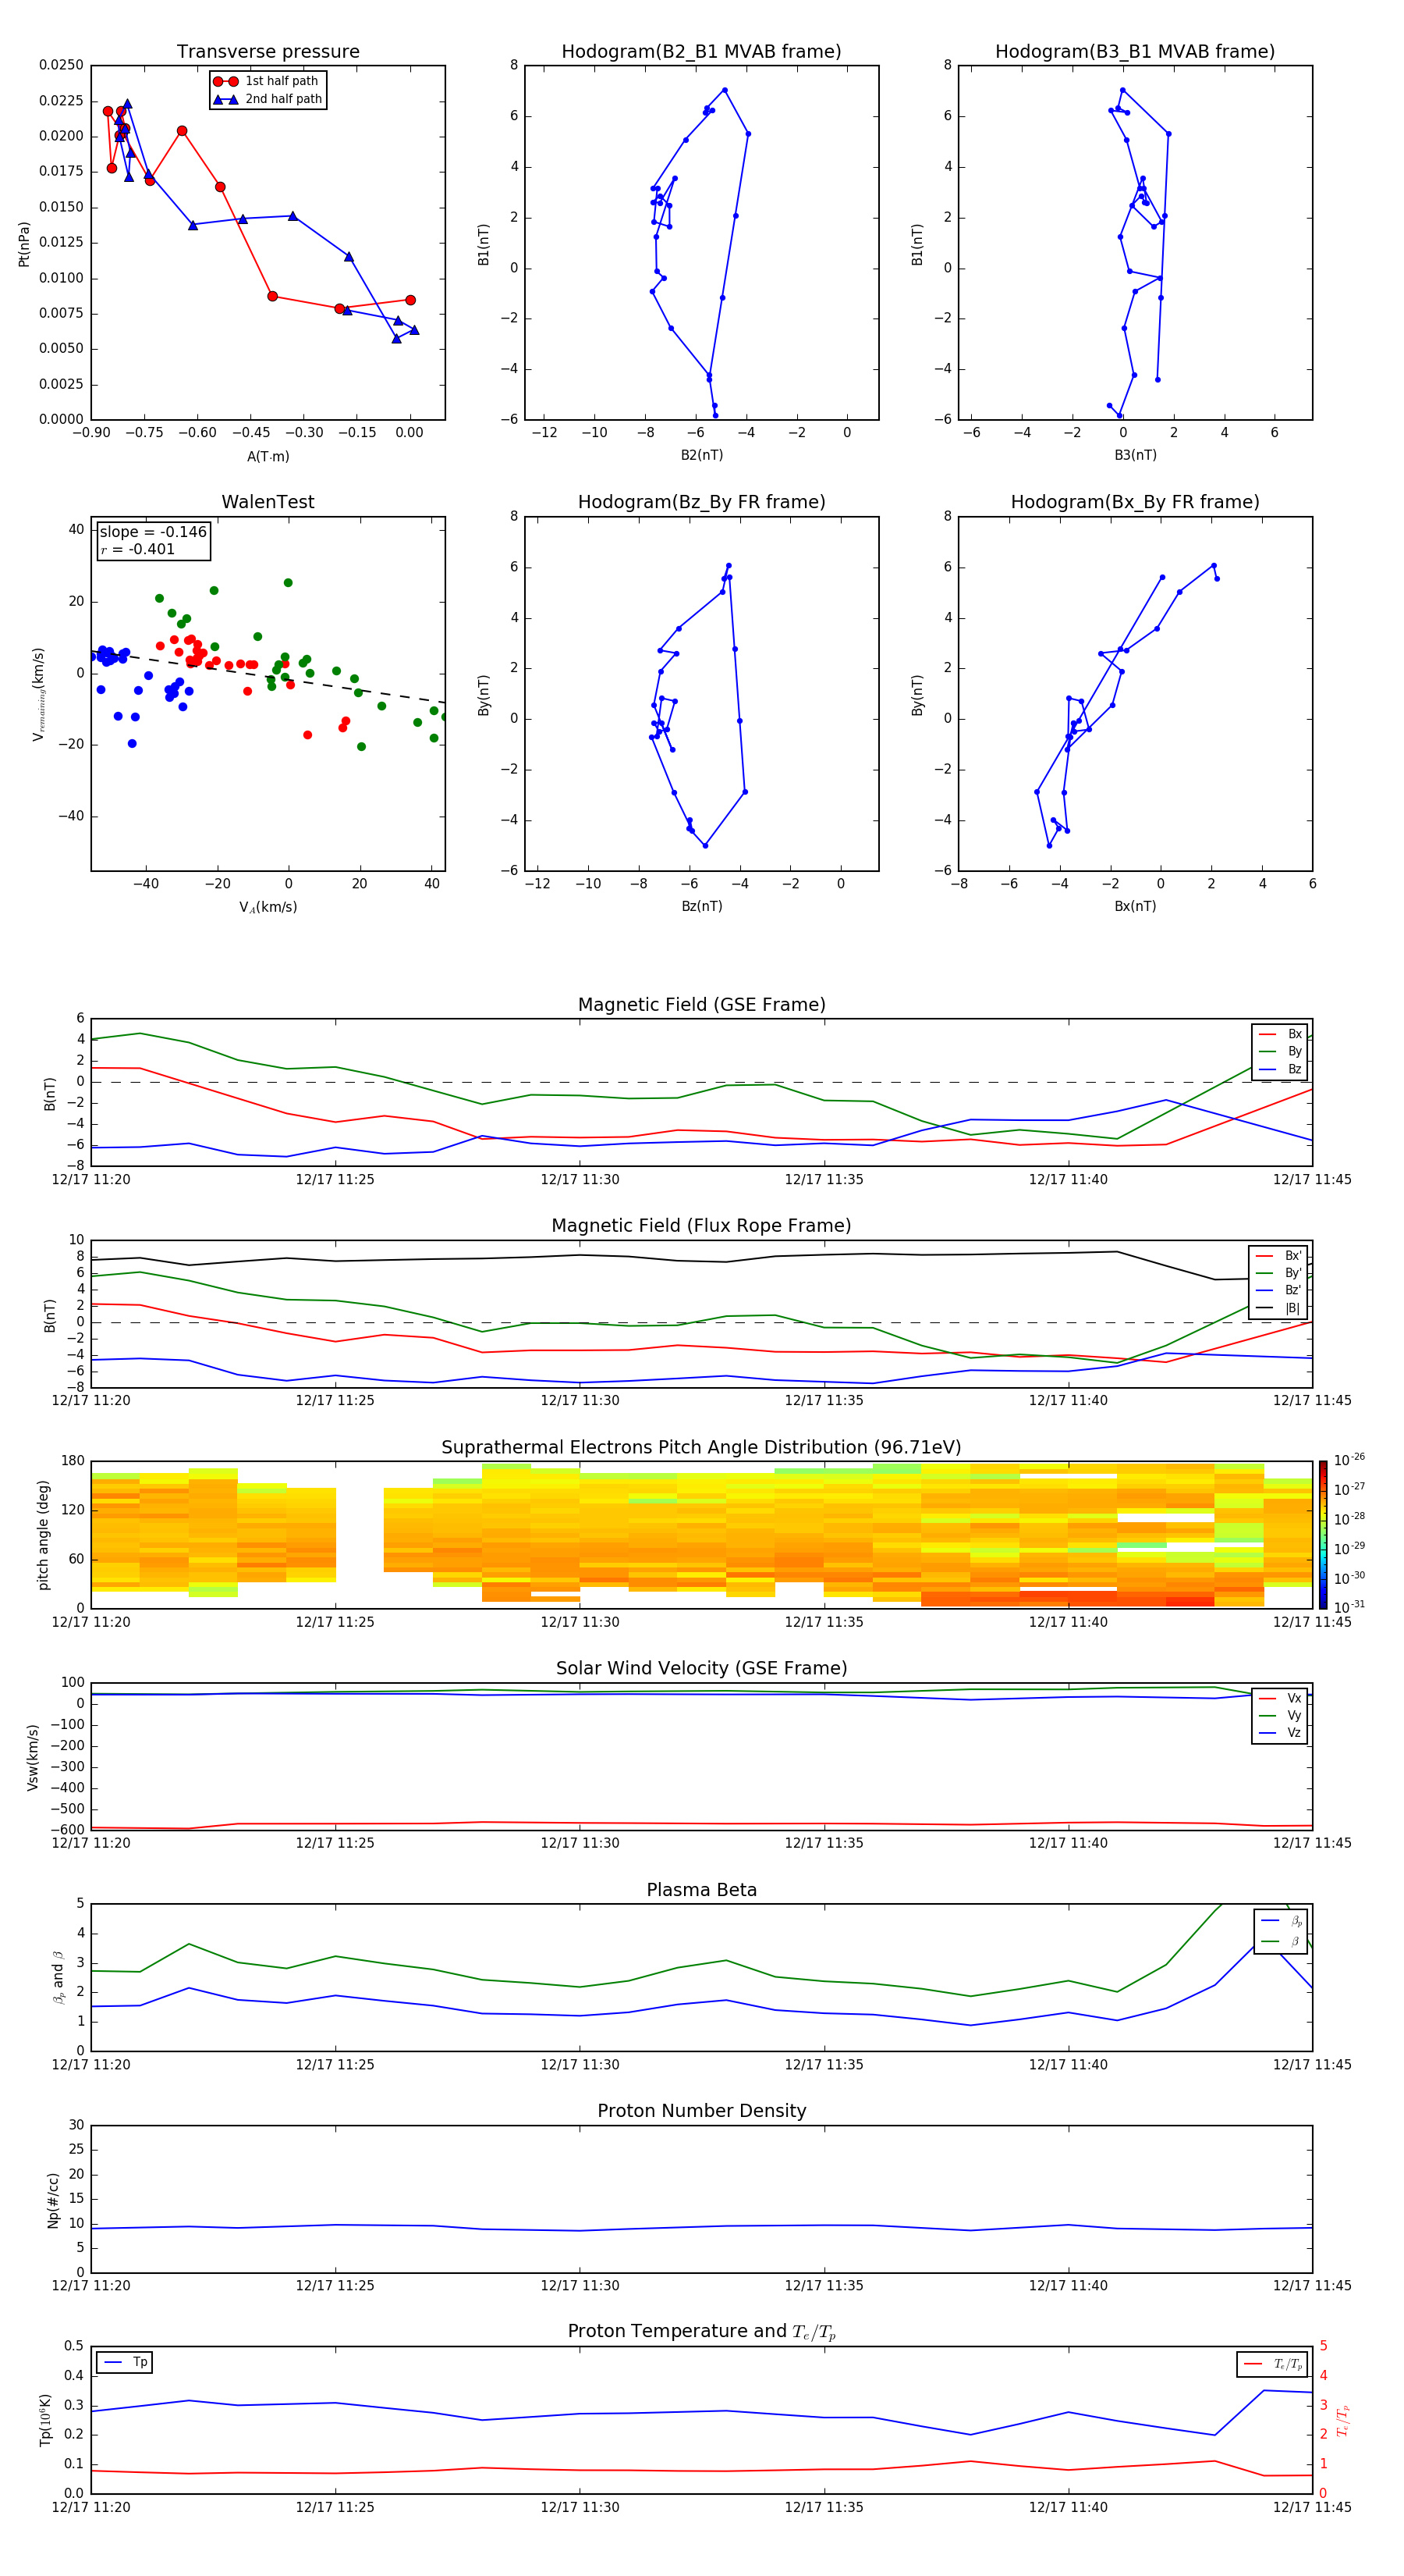Click the 'Hodogram(Bx_By FR frame)' title
Image resolution: width=1404 pixels, height=2576 pixels.
[x=1135, y=502]
